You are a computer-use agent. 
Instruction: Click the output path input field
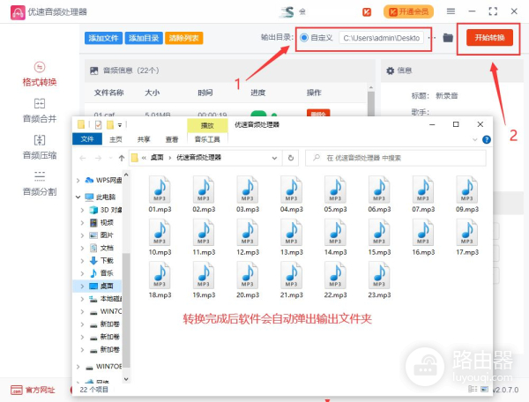(x=381, y=38)
